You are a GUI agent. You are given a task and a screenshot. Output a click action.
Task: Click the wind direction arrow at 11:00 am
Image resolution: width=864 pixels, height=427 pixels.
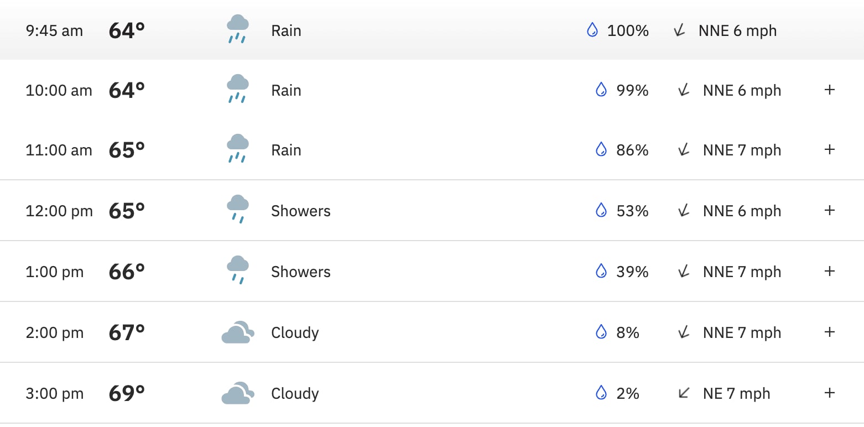[684, 149]
